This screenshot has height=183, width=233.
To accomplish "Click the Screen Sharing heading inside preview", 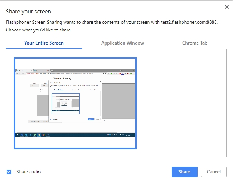I will click(62, 78).
